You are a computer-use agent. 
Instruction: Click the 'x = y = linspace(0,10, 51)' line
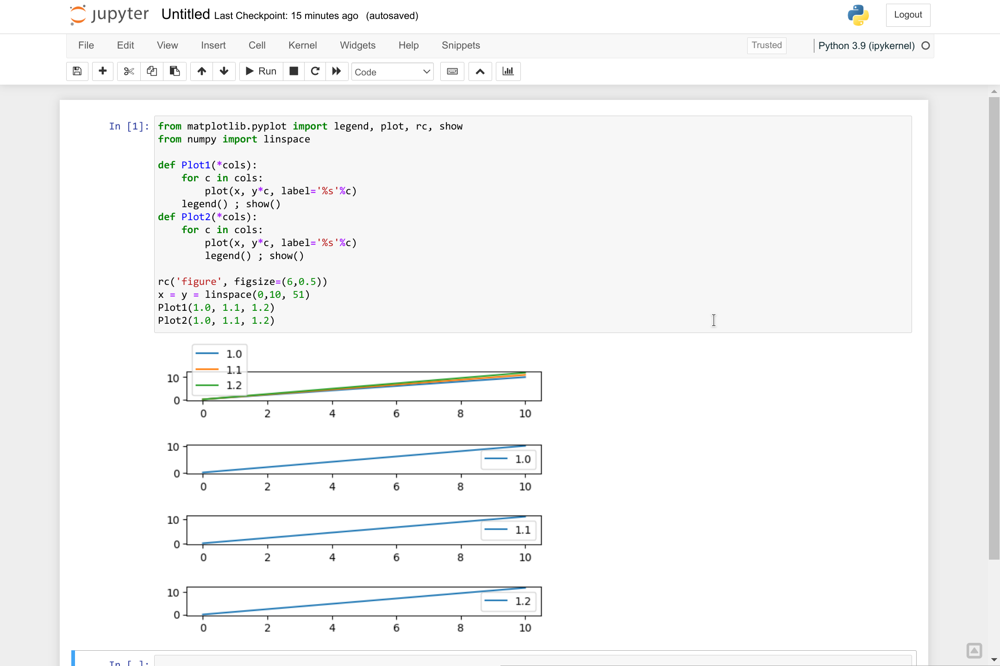click(x=234, y=295)
